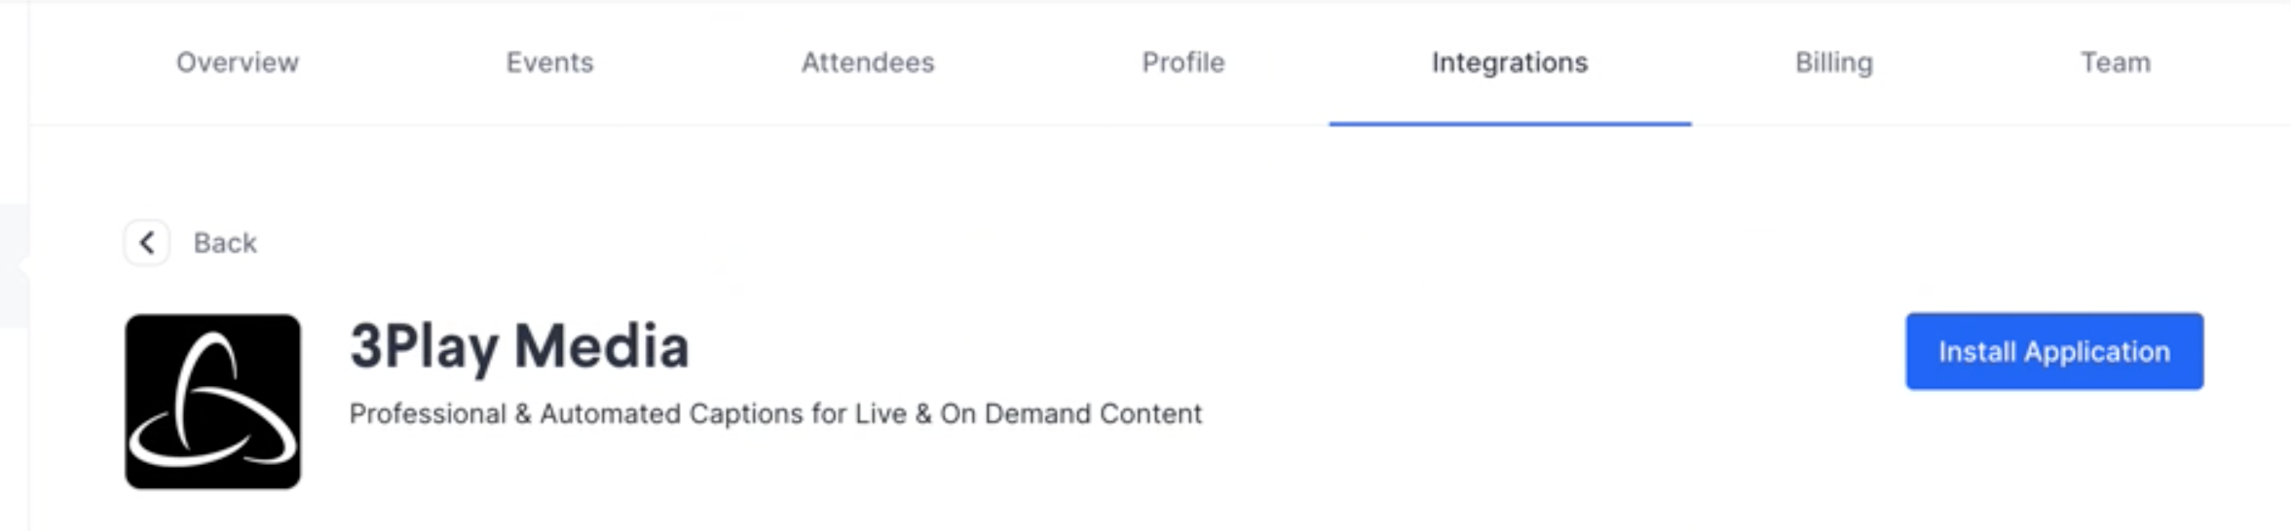View team members via Team tab

2115,62
